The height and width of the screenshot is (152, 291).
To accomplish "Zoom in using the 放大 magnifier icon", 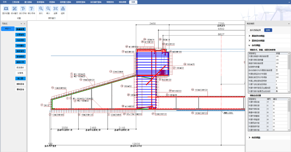I will pos(41,10).
